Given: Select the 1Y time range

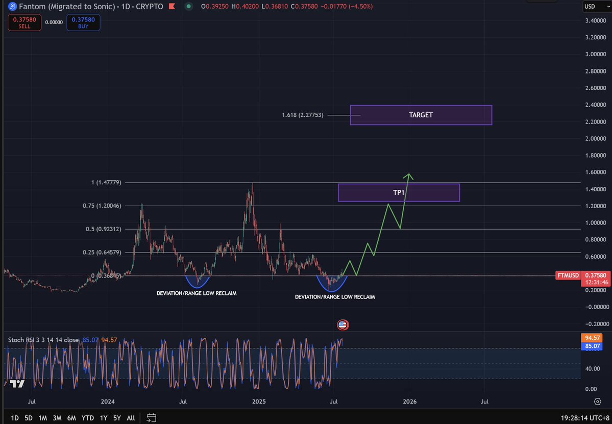Looking at the screenshot, I should [x=104, y=418].
